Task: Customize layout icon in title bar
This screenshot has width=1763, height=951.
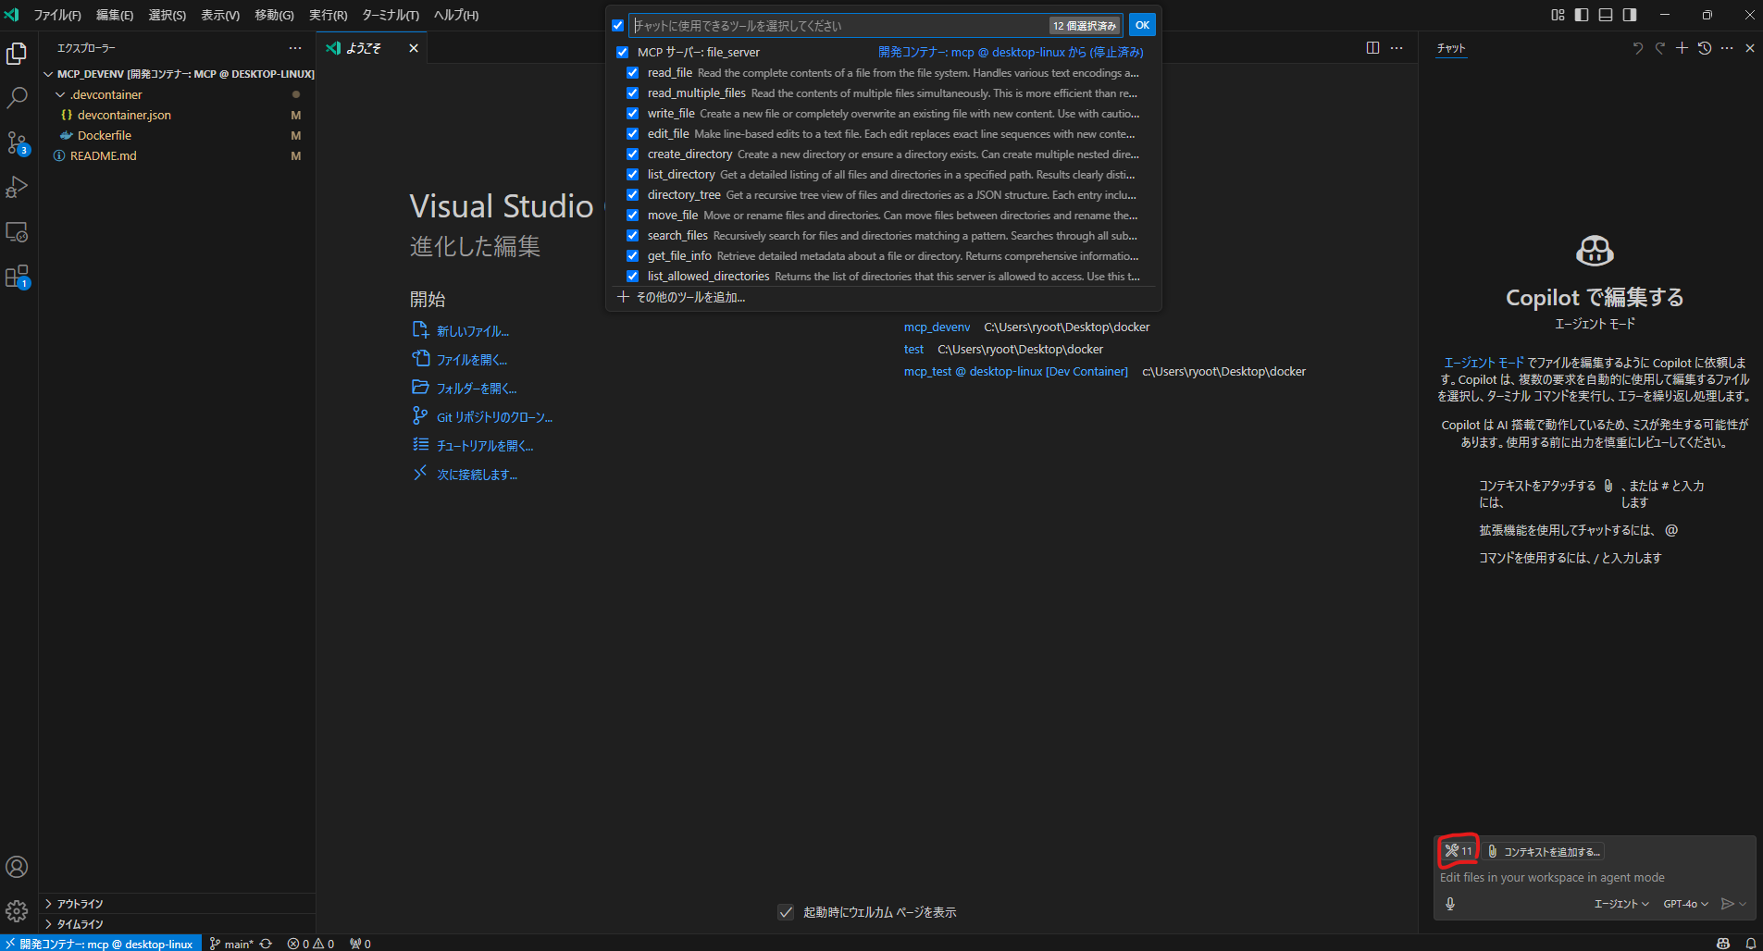Action: coord(1558,15)
